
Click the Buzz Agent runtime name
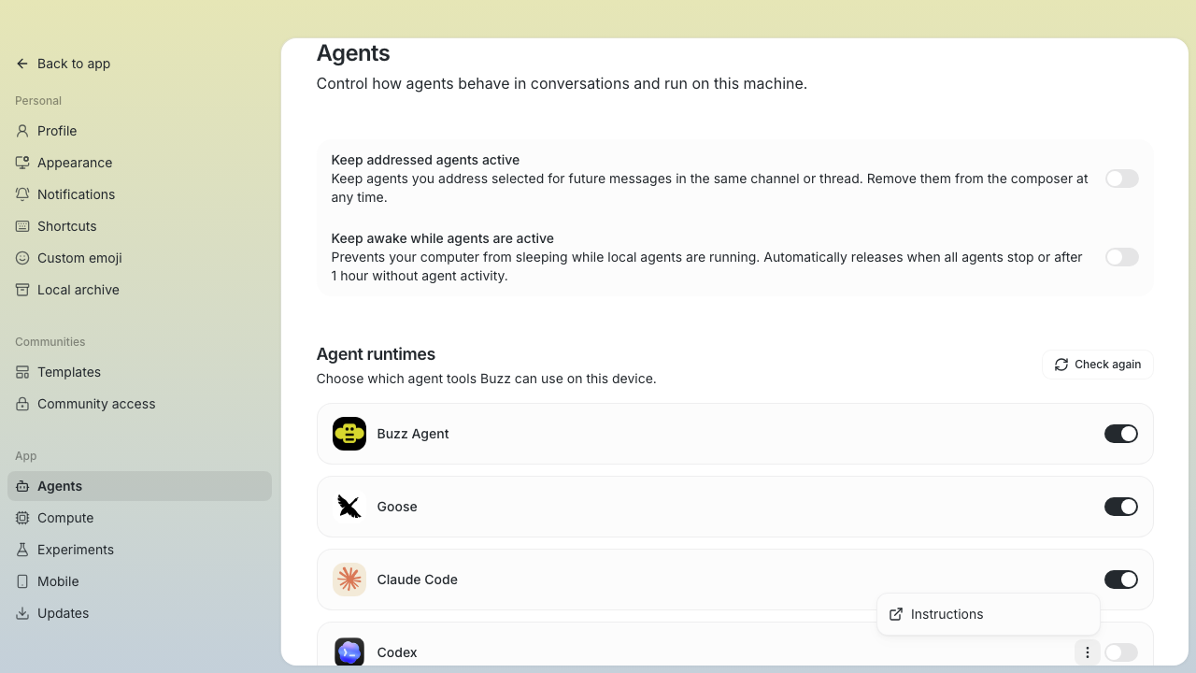413,434
